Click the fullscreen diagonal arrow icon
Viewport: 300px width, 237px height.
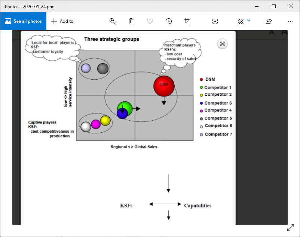291,227
